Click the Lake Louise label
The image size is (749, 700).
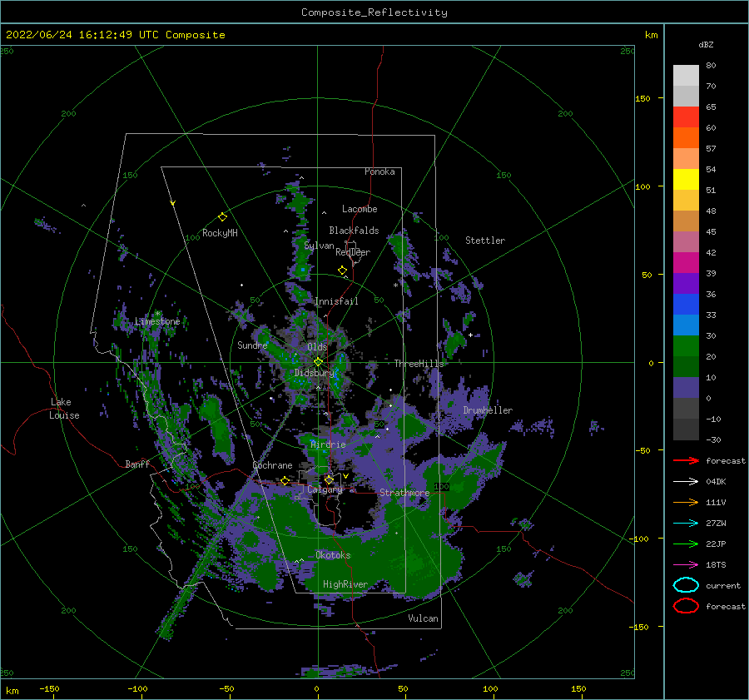[x=64, y=409]
